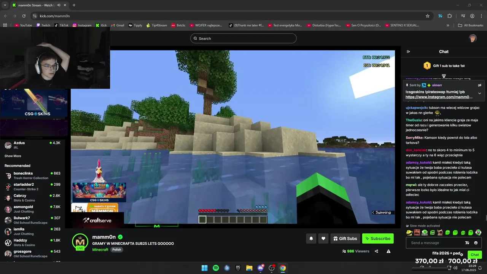Follow channel with heart icon
Screen dimensions: 487x274
click(x=323, y=239)
